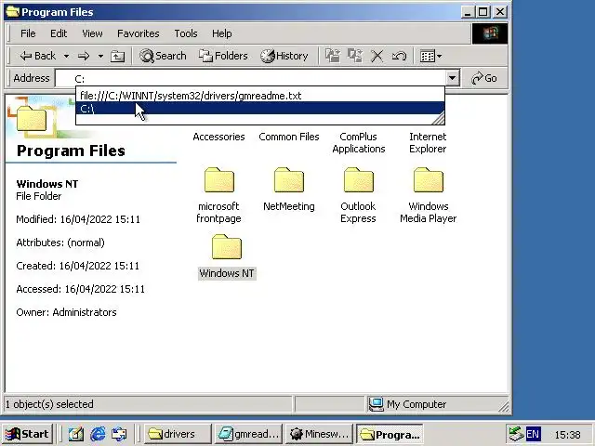595x446 pixels.
Task: Open the Search pane
Action: pyautogui.click(x=163, y=56)
